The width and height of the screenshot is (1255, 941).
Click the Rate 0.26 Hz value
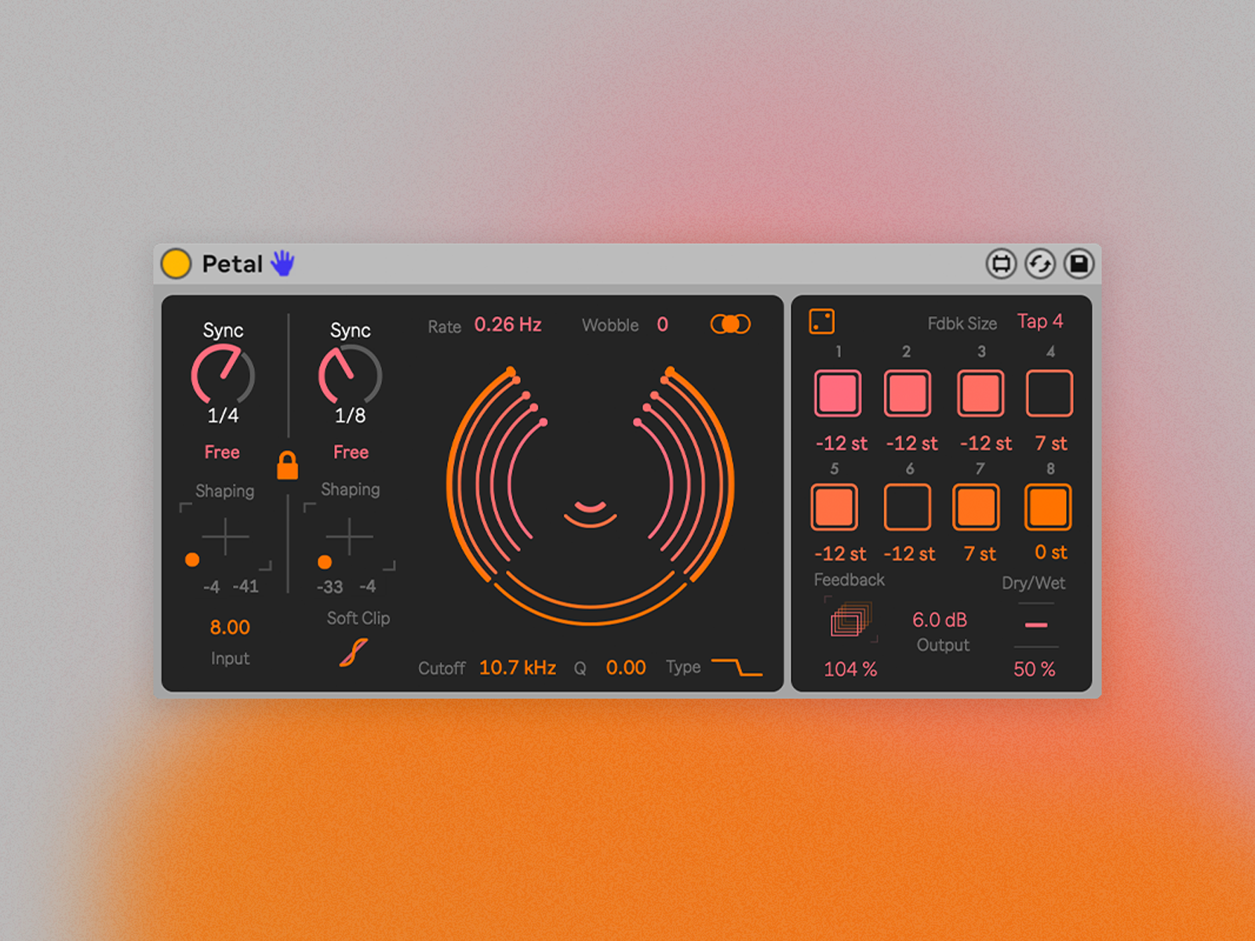pos(507,325)
